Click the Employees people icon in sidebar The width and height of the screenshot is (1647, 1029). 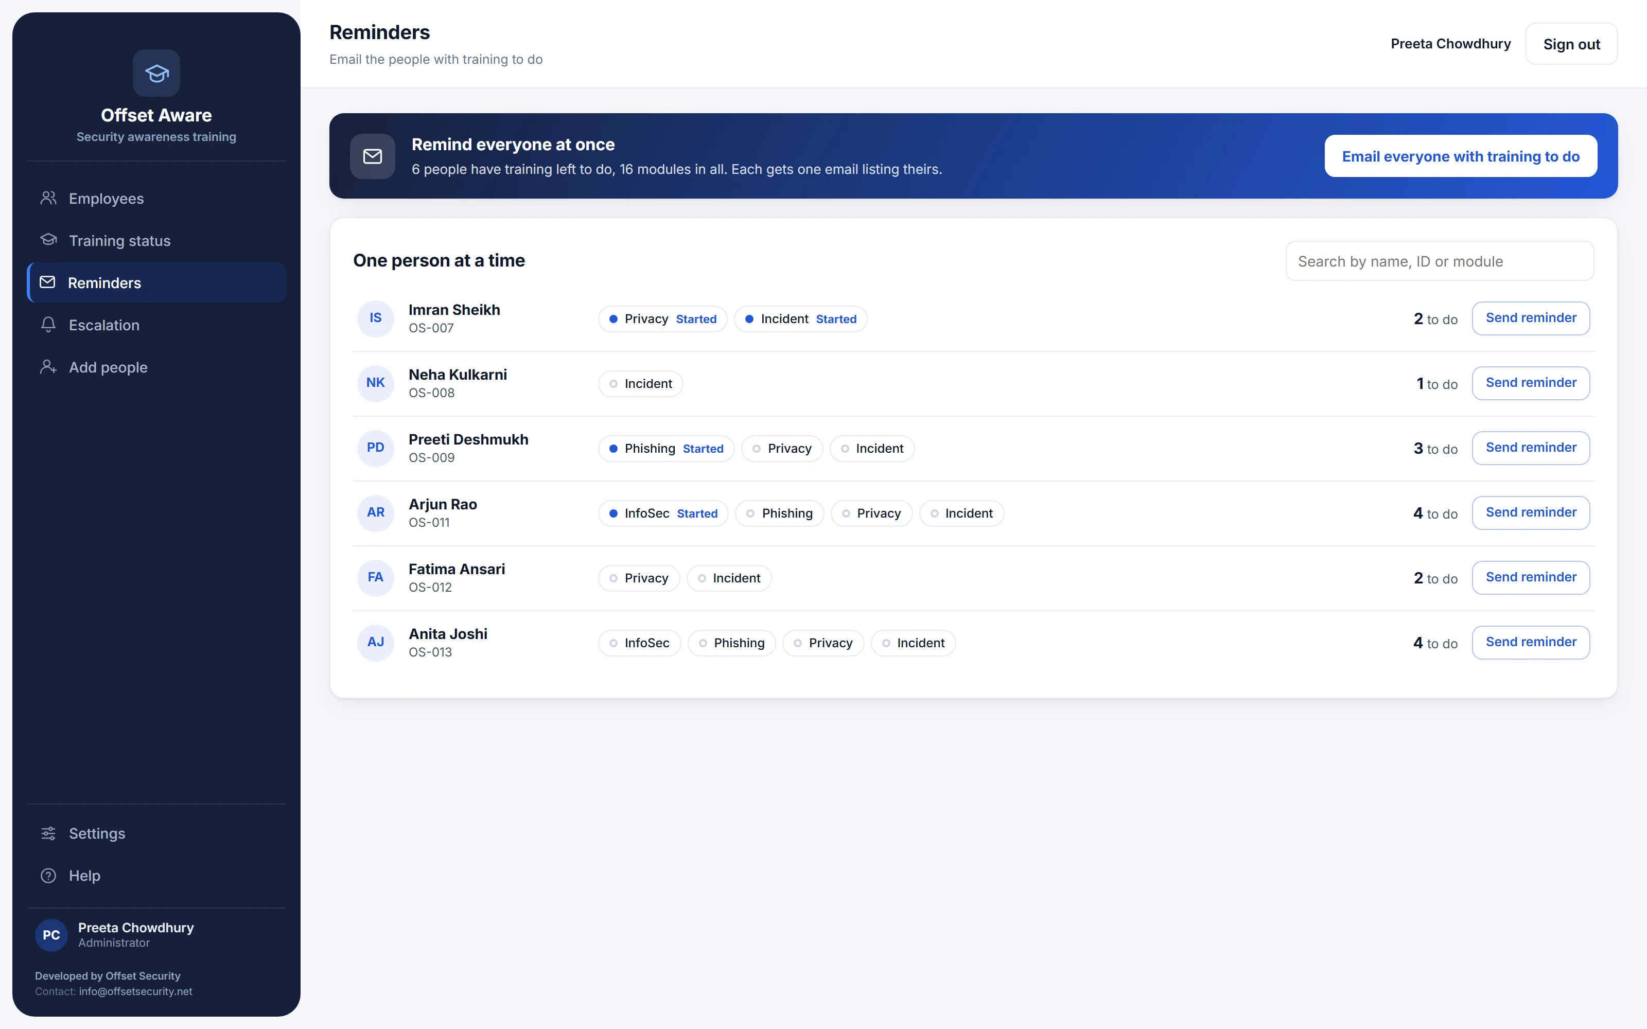[48, 198]
